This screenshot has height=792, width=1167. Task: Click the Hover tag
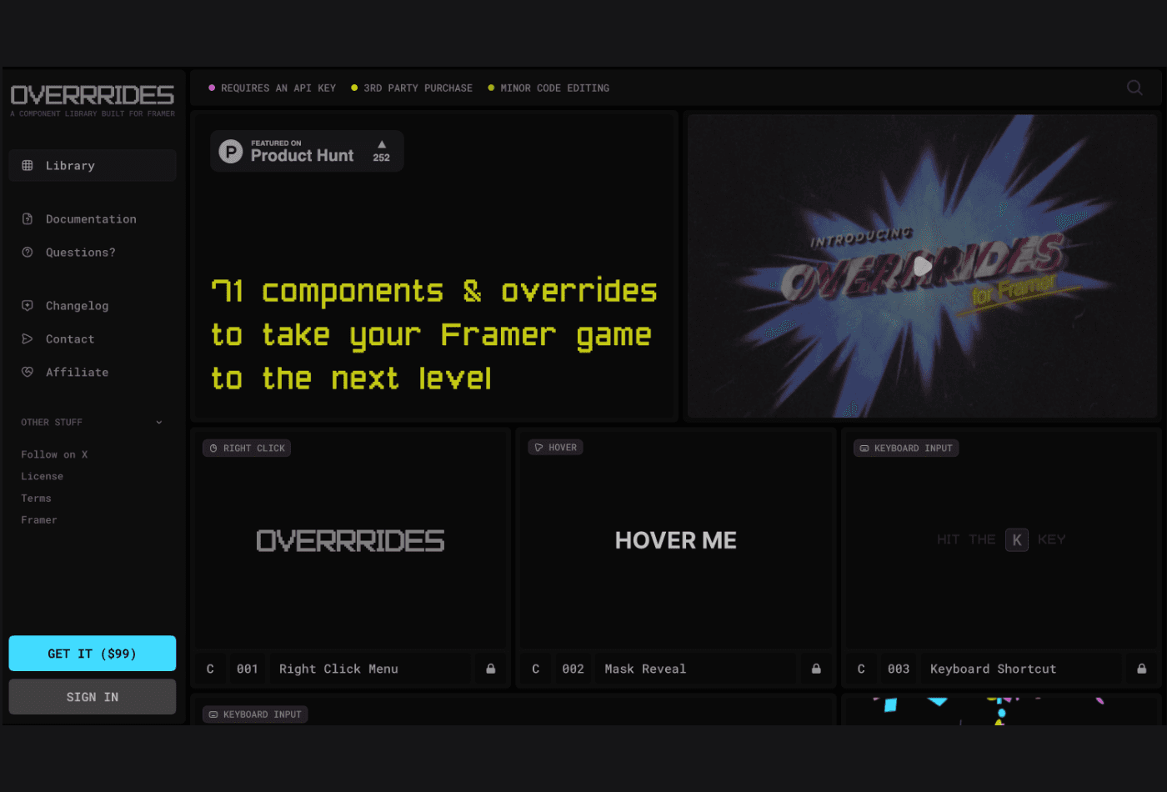556,448
